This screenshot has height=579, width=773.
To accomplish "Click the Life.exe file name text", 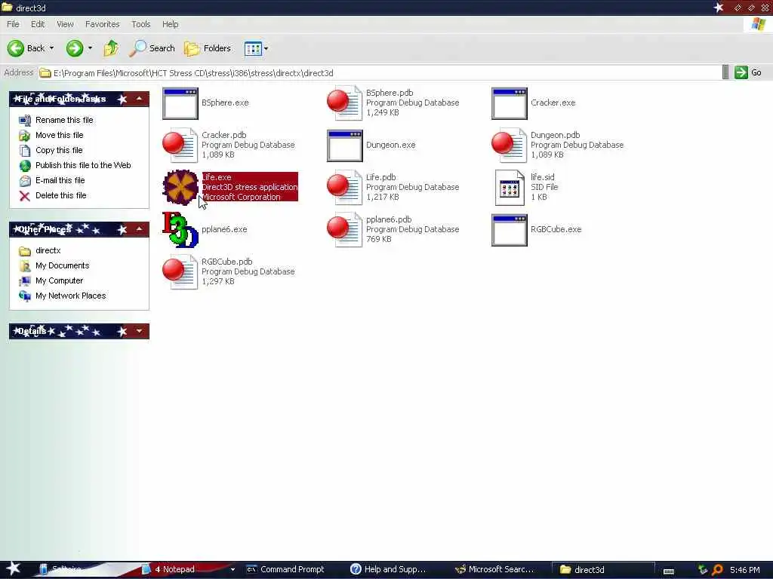I will (217, 177).
